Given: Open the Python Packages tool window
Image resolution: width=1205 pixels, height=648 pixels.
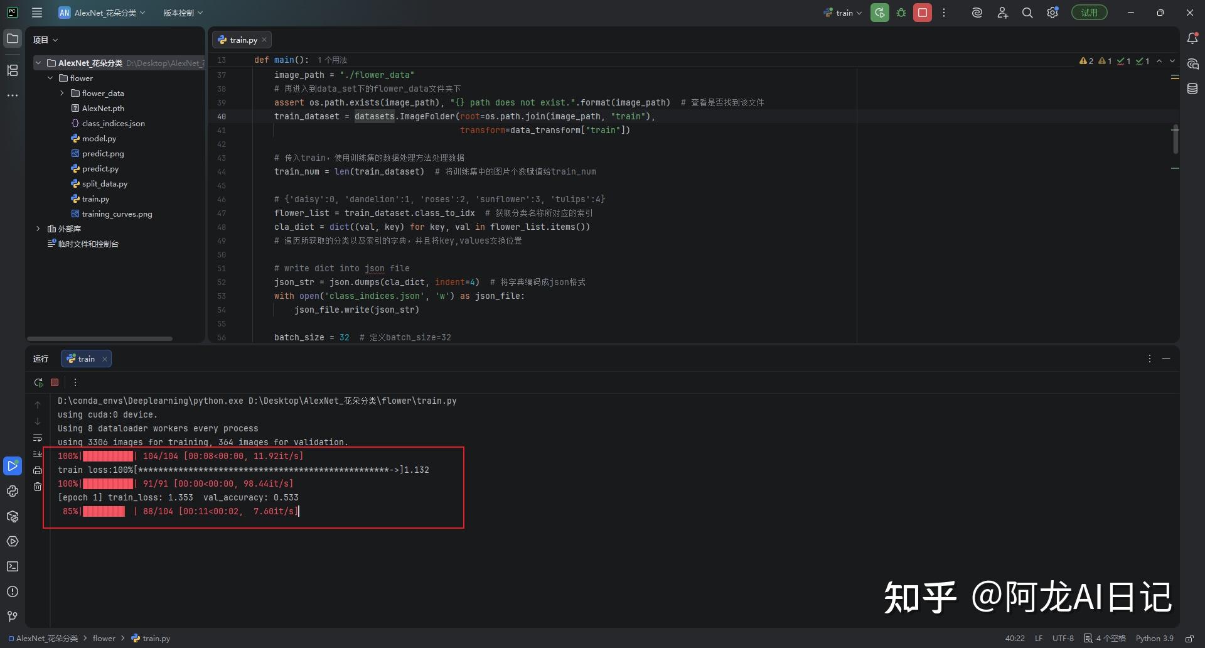Looking at the screenshot, I should [13, 516].
